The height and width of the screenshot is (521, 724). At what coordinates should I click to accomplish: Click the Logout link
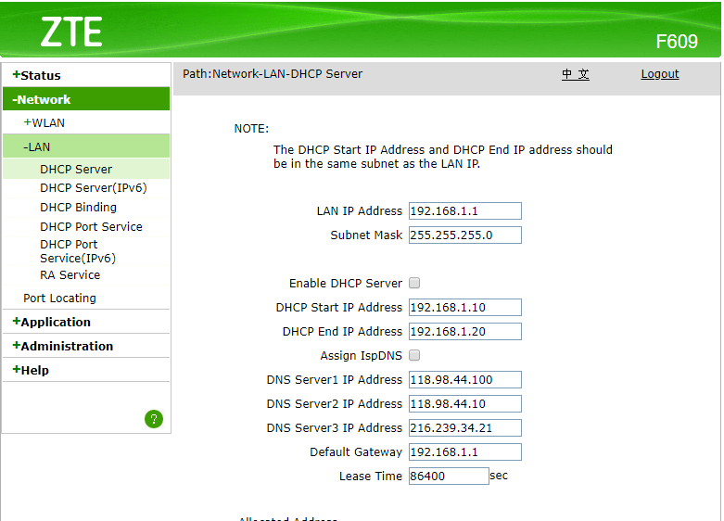[660, 74]
